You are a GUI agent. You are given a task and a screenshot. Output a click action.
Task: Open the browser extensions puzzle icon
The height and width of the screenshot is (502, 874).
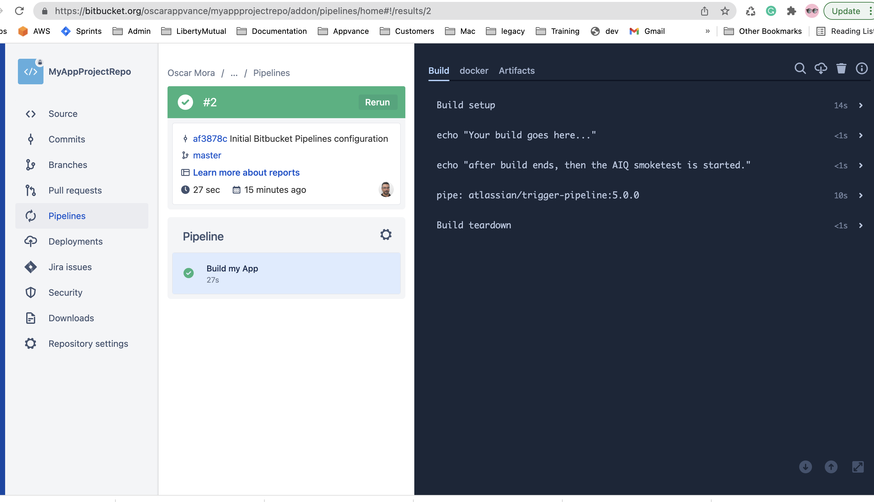(x=791, y=11)
